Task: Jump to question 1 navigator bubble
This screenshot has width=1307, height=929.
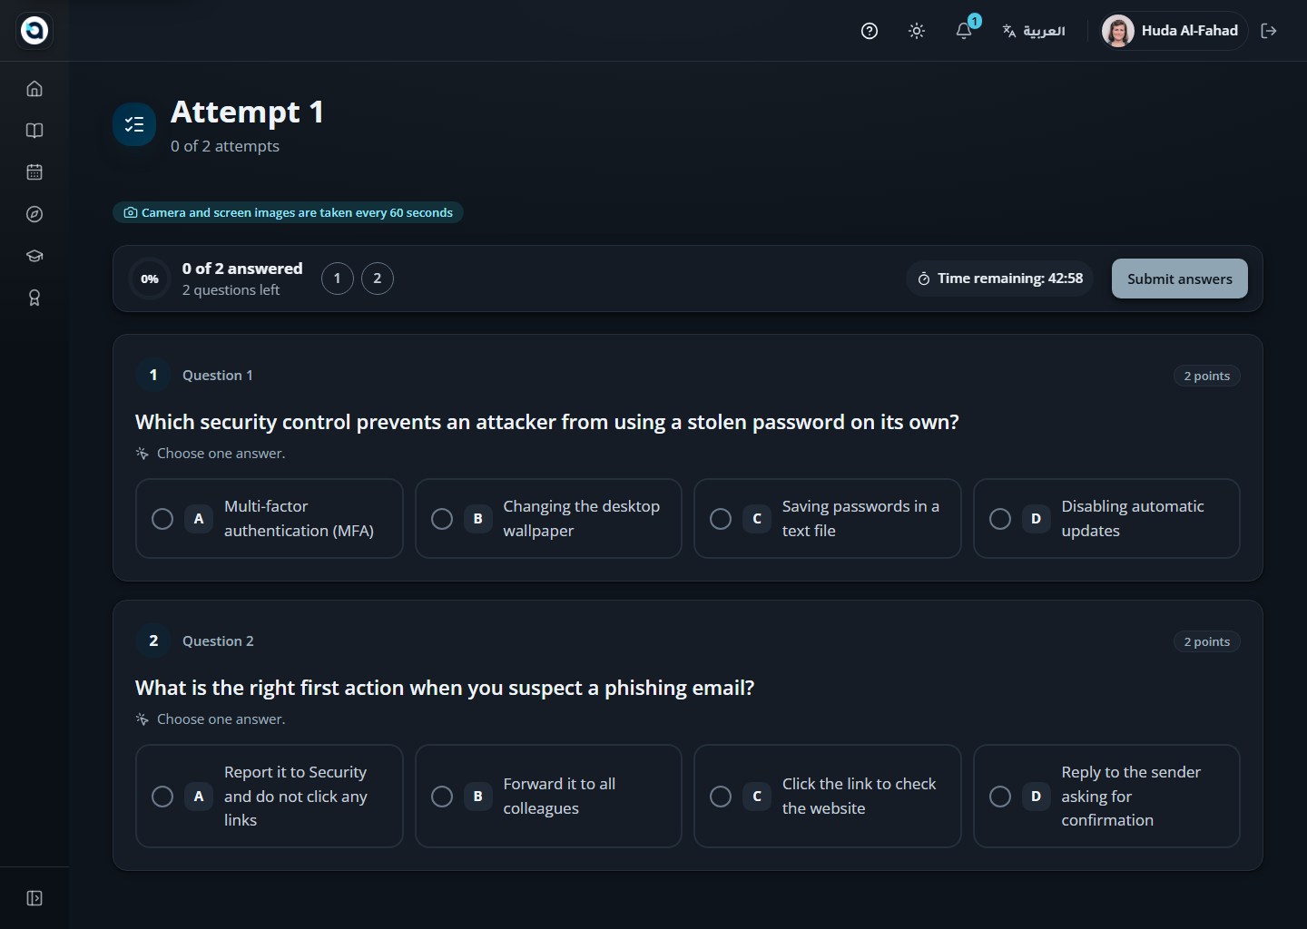Action: [338, 279]
